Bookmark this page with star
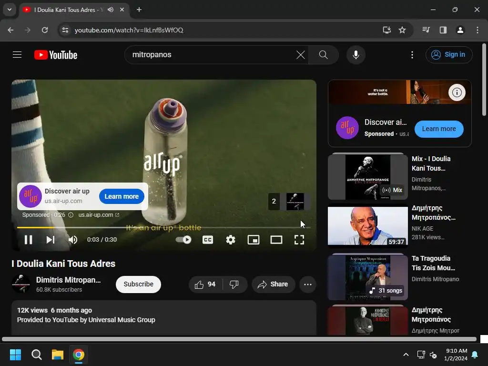 pyautogui.click(x=402, y=30)
